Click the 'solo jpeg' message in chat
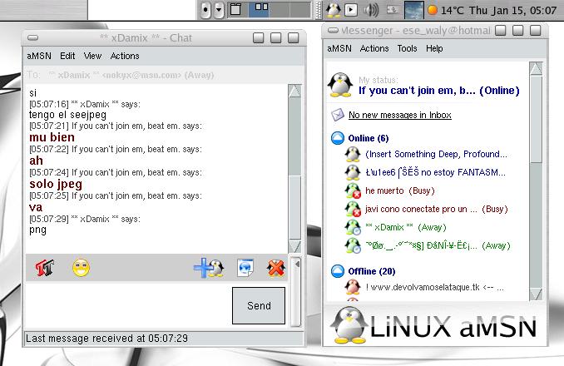Screen dimensions: 564x366 click(x=56, y=184)
